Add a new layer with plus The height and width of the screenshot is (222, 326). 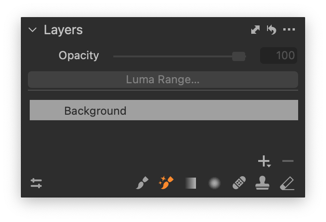pyautogui.click(x=263, y=161)
